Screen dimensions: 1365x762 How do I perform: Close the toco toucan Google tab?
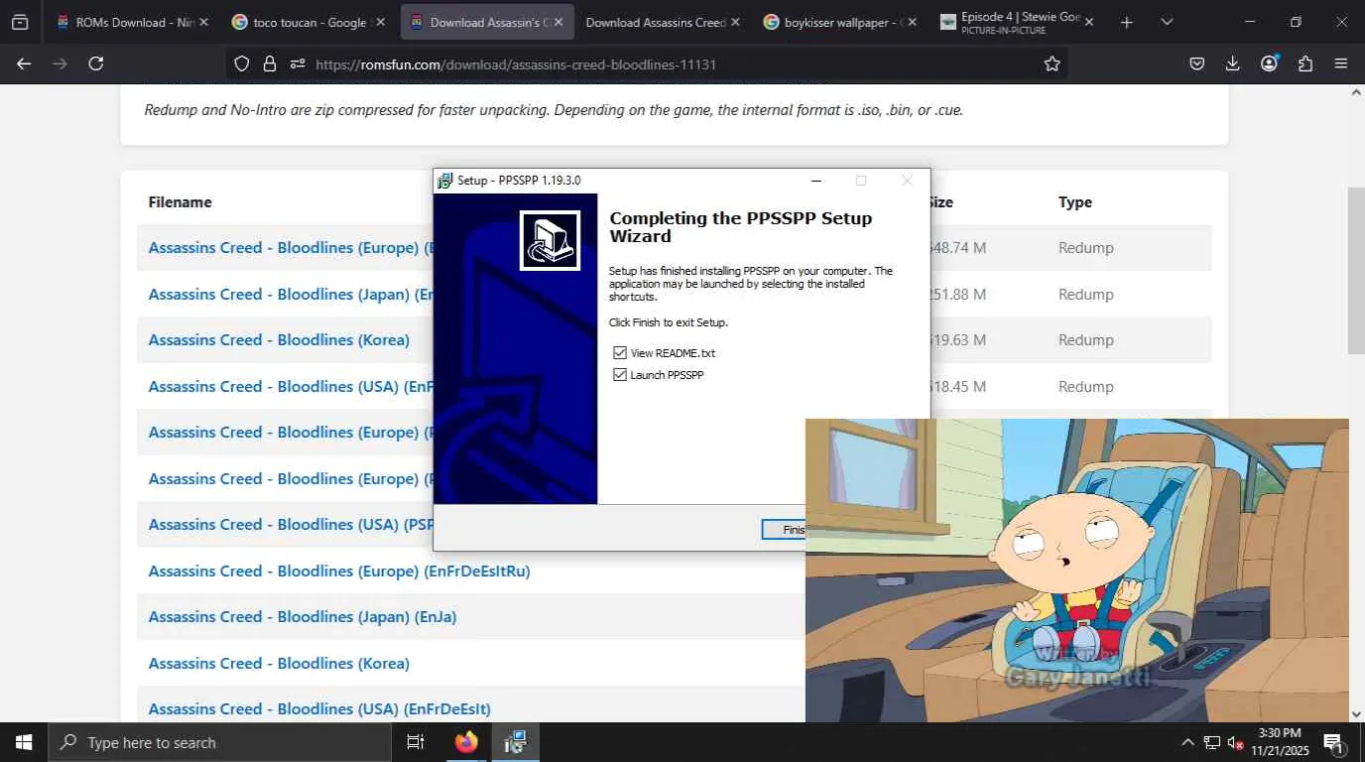pyautogui.click(x=380, y=22)
